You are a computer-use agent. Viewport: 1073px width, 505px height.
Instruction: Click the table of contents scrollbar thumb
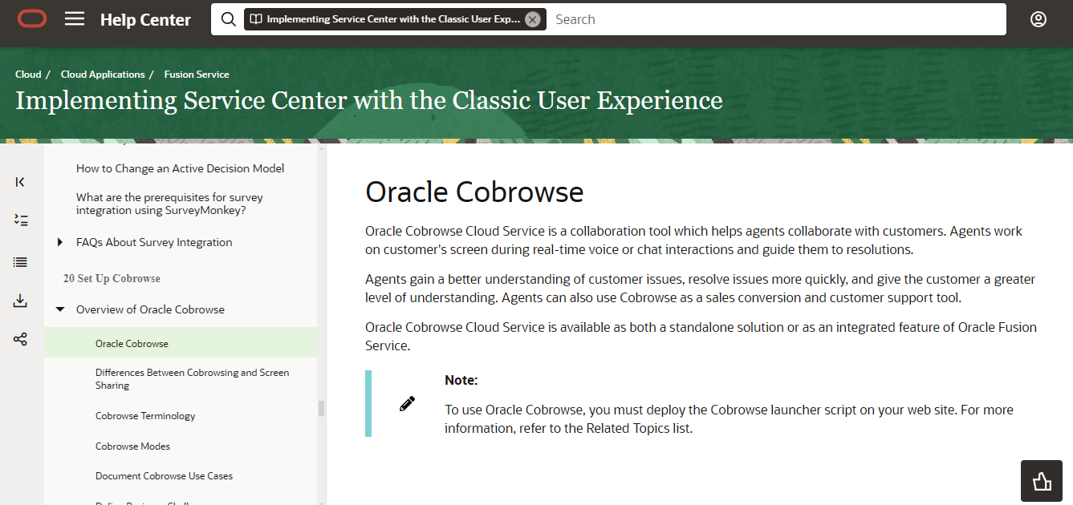(322, 408)
